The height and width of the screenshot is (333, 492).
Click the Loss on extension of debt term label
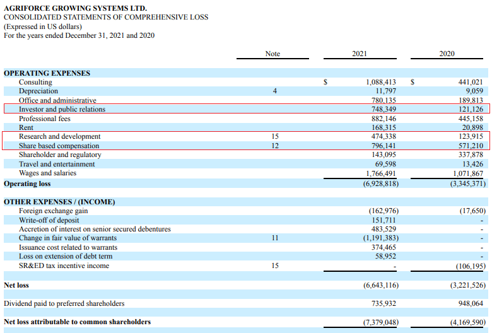click(66, 256)
